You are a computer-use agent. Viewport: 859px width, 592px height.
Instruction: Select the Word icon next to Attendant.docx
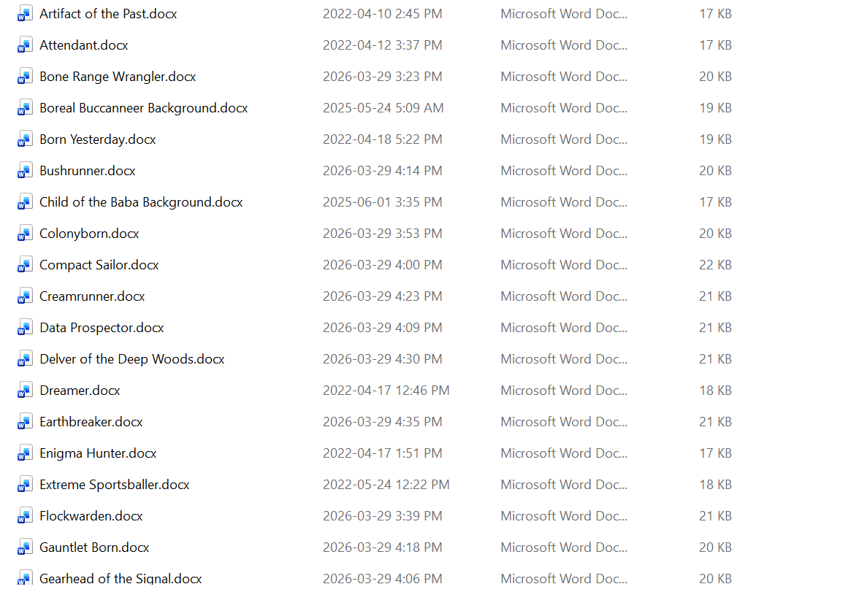click(26, 45)
